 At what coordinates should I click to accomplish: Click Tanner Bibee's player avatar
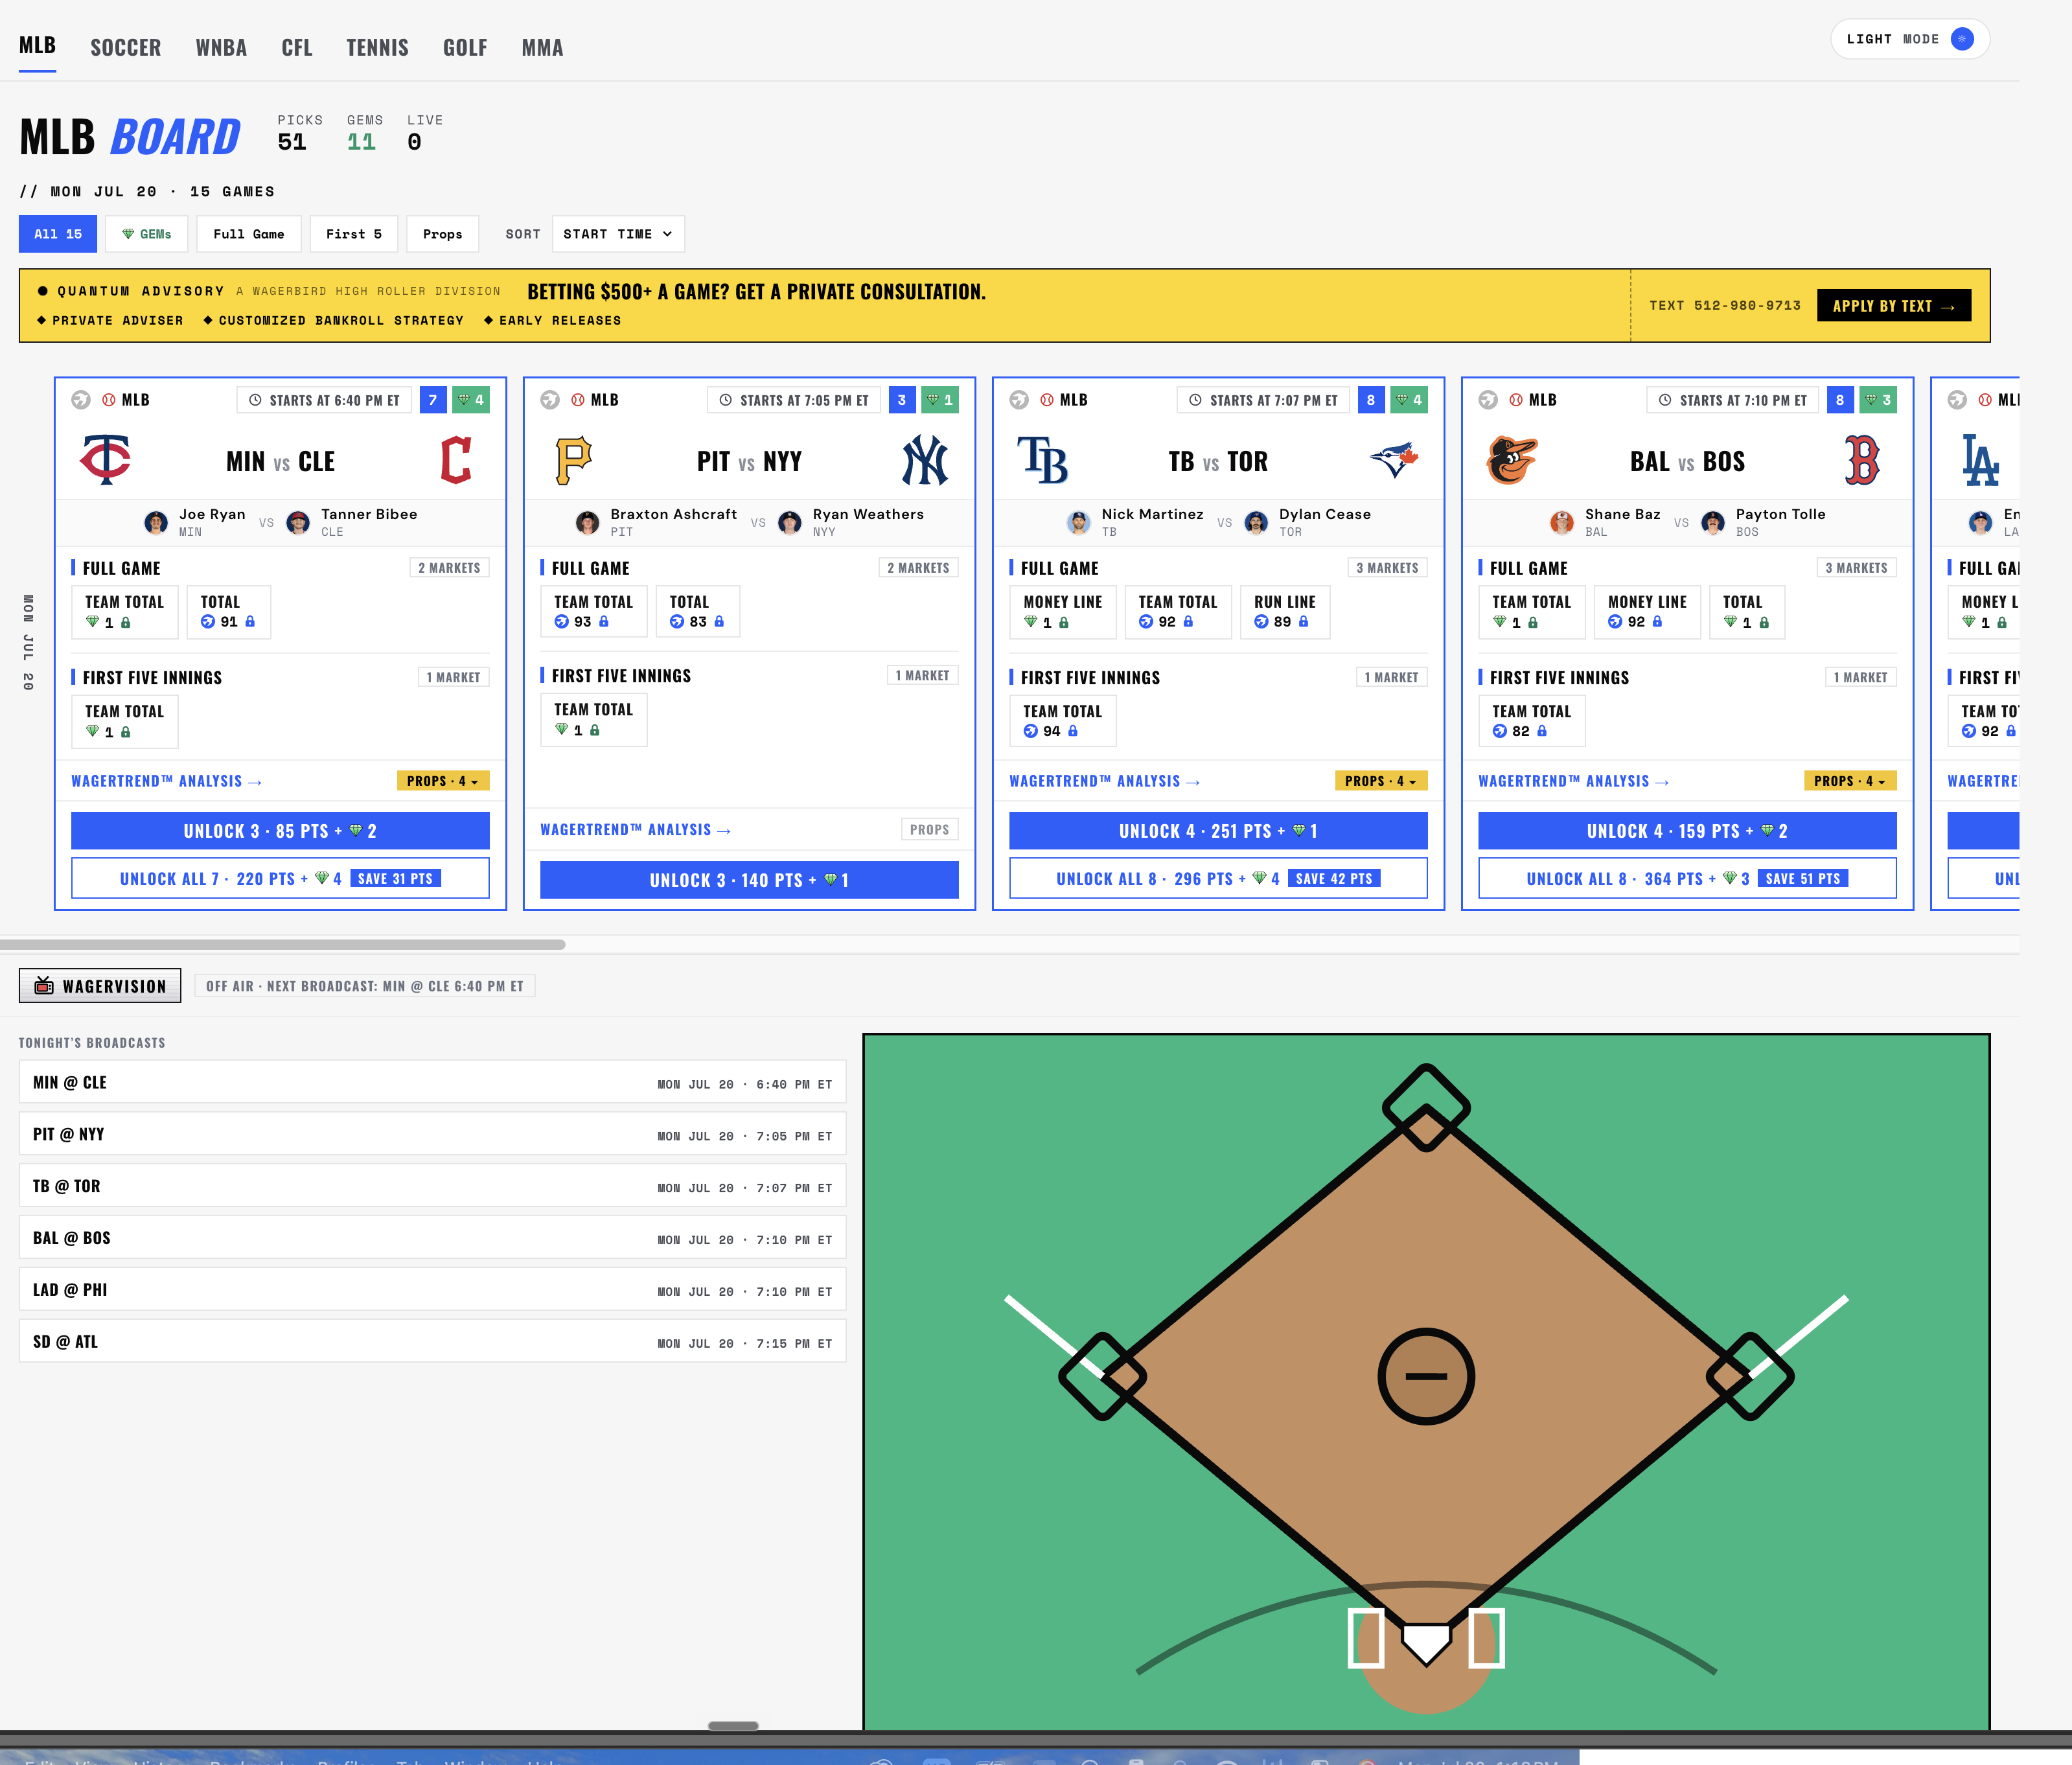click(x=298, y=522)
